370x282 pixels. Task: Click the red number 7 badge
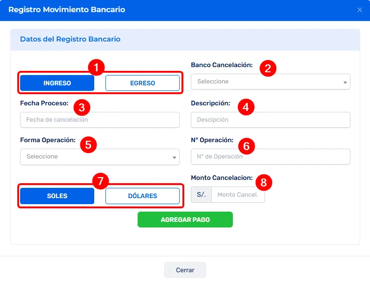click(x=100, y=181)
